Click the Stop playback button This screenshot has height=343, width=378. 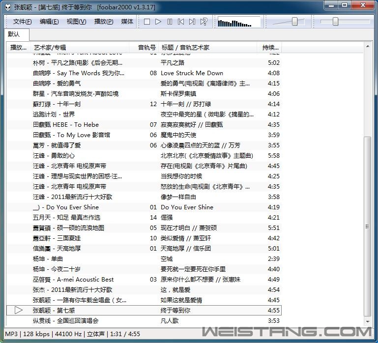point(147,22)
